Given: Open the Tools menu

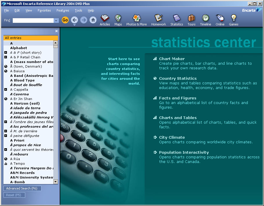Looking at the screenshot, I should [79, 10].
